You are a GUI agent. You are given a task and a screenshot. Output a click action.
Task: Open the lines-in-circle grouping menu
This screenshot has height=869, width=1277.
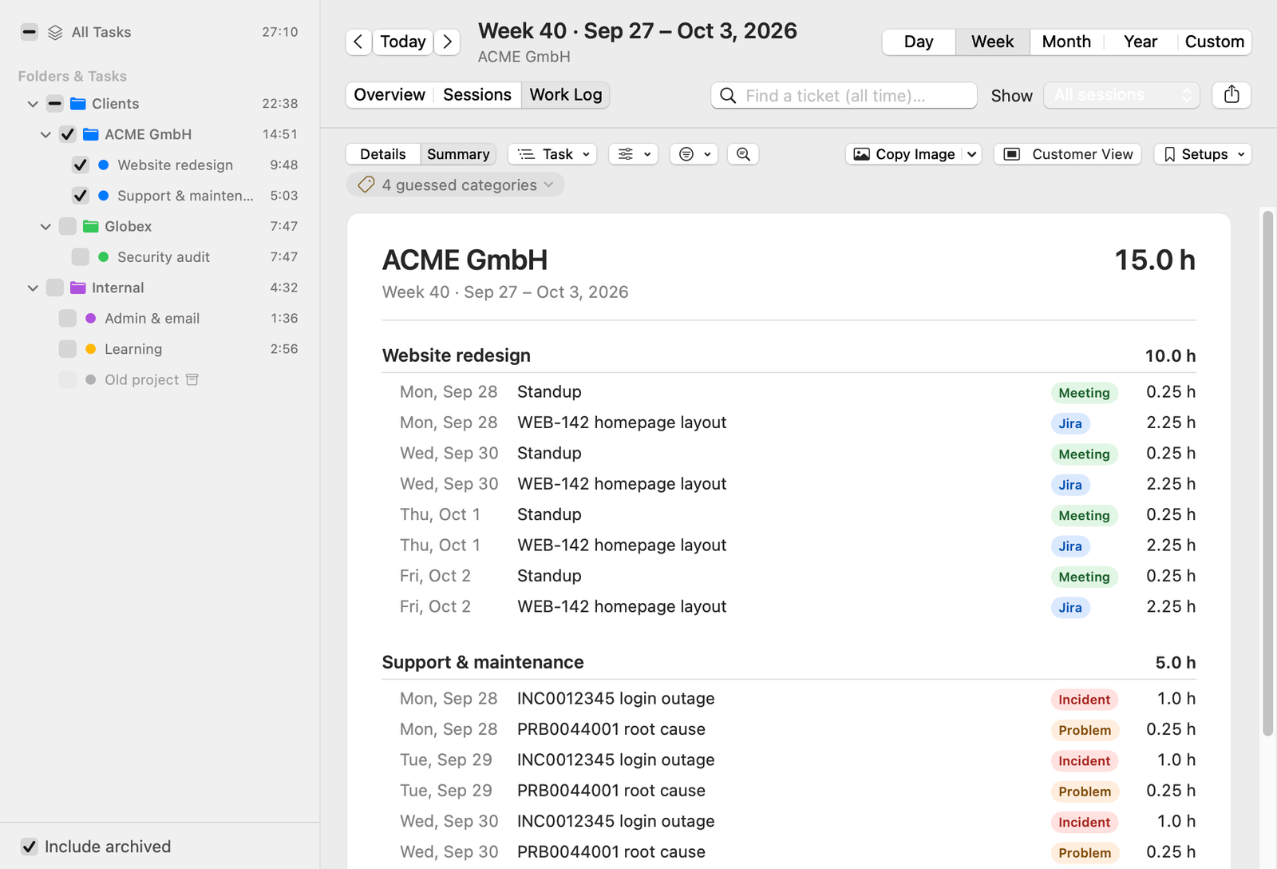click(x=694, y=154)
